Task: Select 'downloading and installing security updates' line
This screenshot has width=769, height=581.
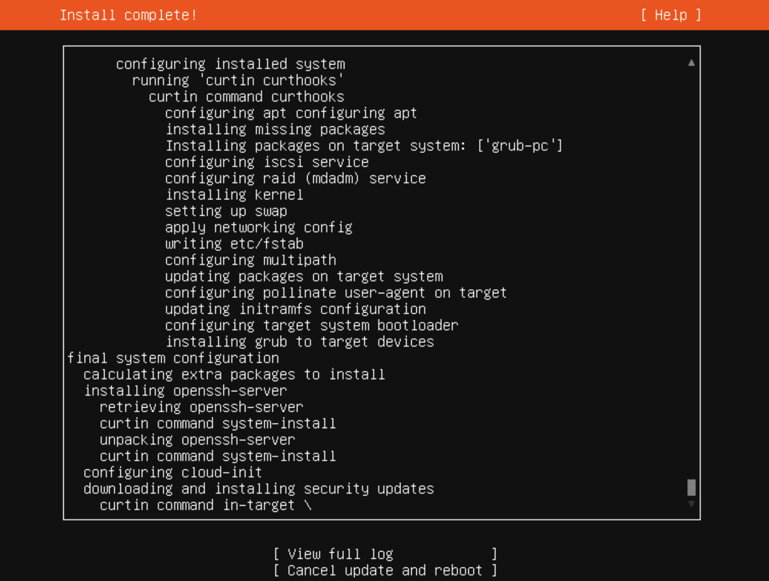Action: tap(259, 489)
